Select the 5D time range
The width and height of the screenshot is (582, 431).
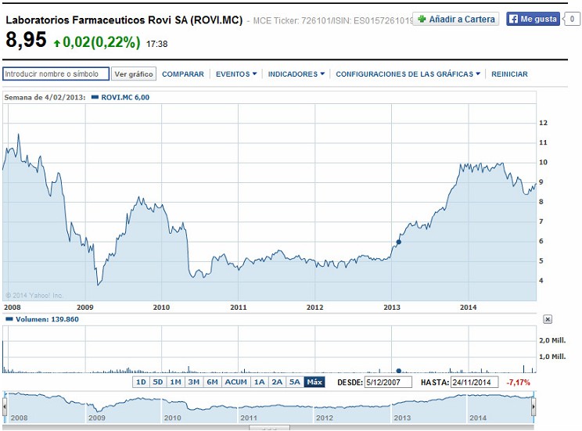pyautogui.click(x=158, y=382)
